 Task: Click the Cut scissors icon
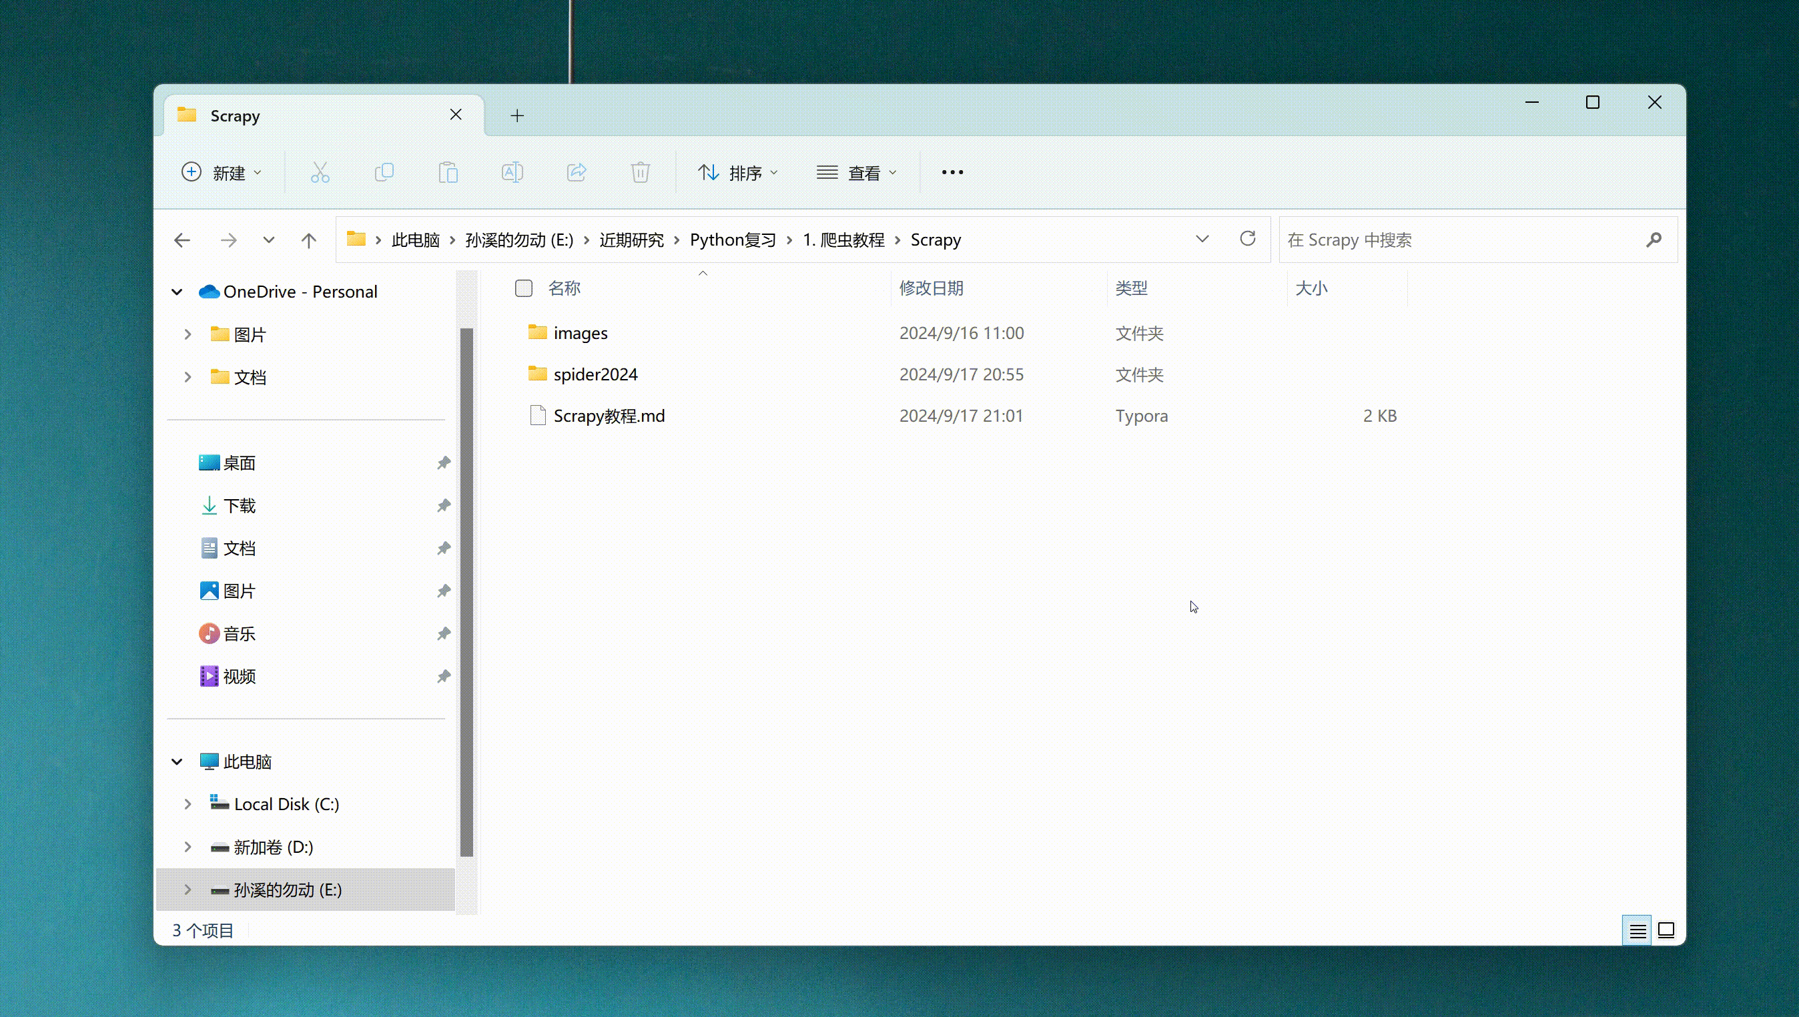[320, 173]
